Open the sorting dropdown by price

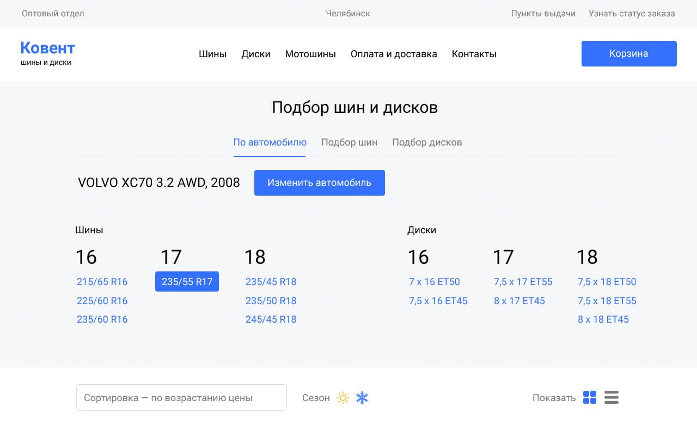(x=181, y=397)
